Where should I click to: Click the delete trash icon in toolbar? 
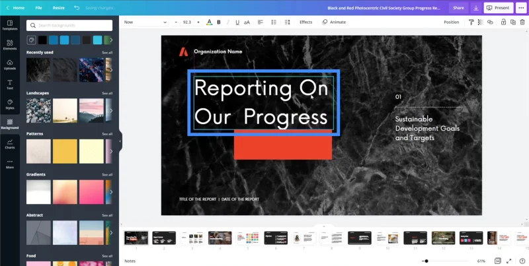[x=522, y=22]
